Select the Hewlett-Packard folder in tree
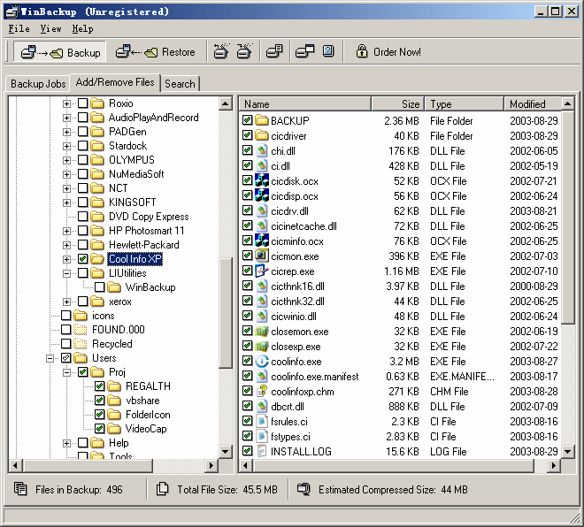 pos(143,245)
